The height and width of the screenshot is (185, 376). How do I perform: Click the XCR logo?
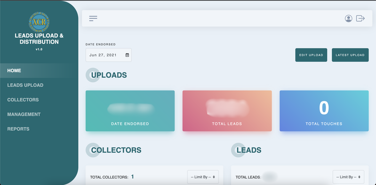[x=39, y=22]
